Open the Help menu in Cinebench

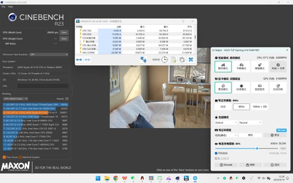[x=11, y=7]
